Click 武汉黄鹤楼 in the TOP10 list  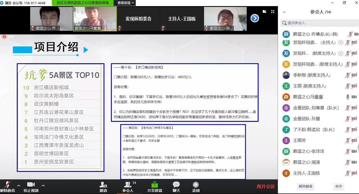click(x=46, y=104)
